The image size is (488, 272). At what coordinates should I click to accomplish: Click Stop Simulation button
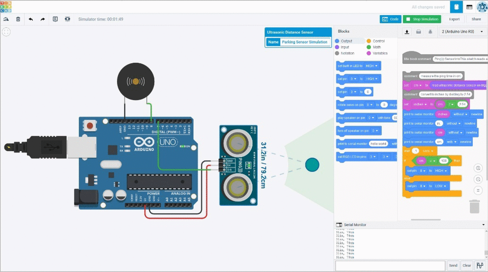(x=422, y=19)
